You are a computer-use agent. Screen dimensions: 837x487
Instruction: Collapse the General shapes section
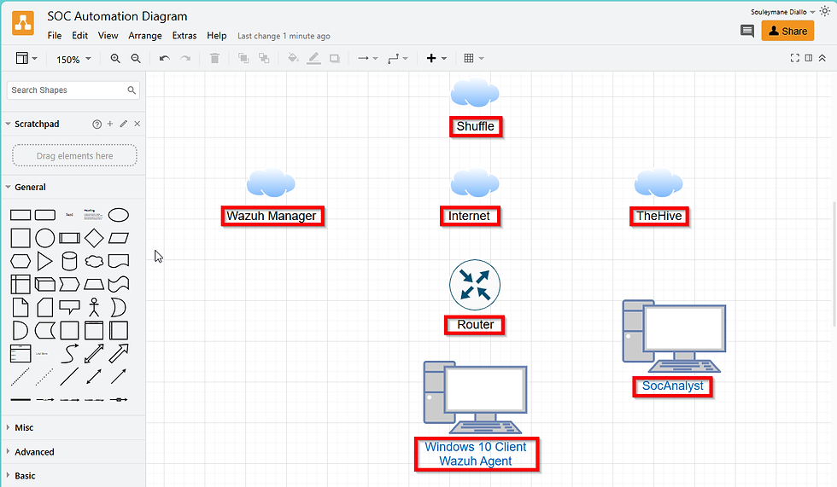(x=30, y=187)
